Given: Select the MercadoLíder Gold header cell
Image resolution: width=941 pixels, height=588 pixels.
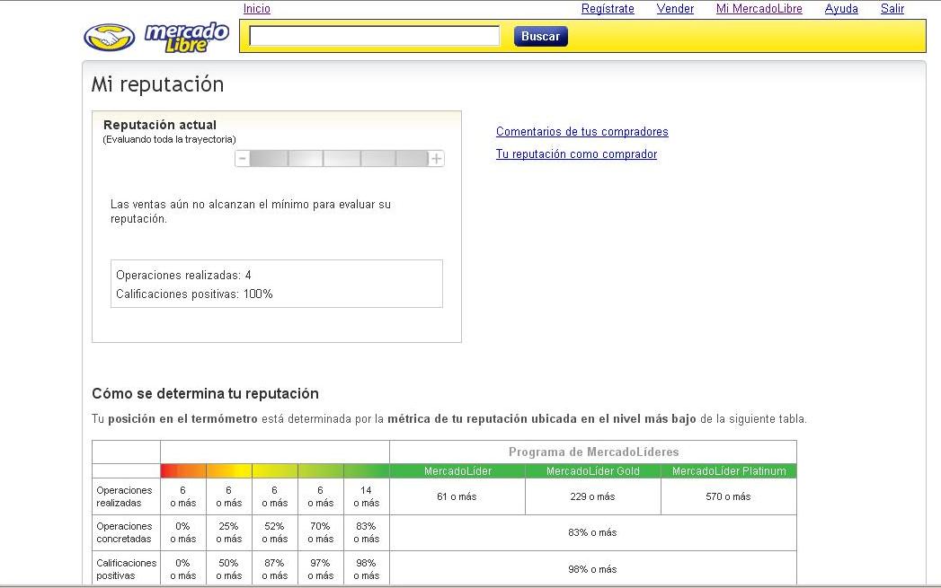Looking at the screenshot, I should click(593, 471).
